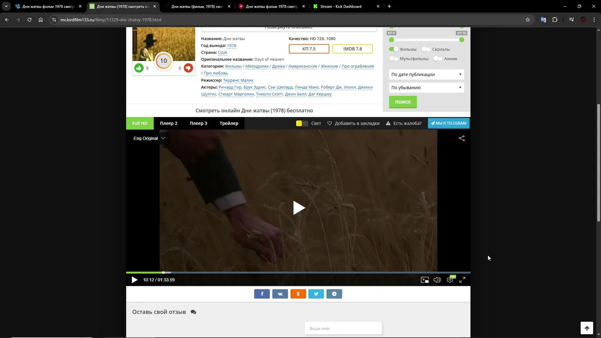601x338 pixels.
Task: Enable picture-in-picture mode in player
Action: (x=424, y=280)
